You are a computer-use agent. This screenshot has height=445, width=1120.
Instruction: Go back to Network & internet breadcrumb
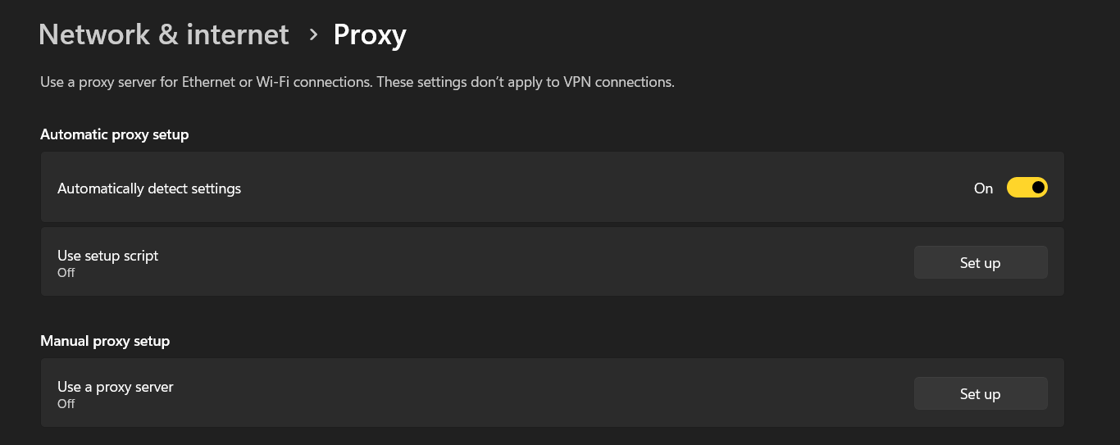tap(163, 34)
